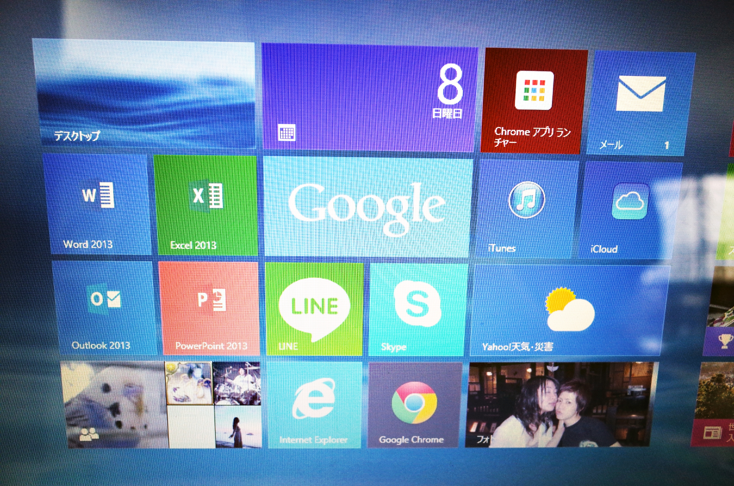The height and width of the screenshot is (486, 734).
Task: Click the drummer photo in People tile
Action: pyautogui.click(x=237, y=383)
